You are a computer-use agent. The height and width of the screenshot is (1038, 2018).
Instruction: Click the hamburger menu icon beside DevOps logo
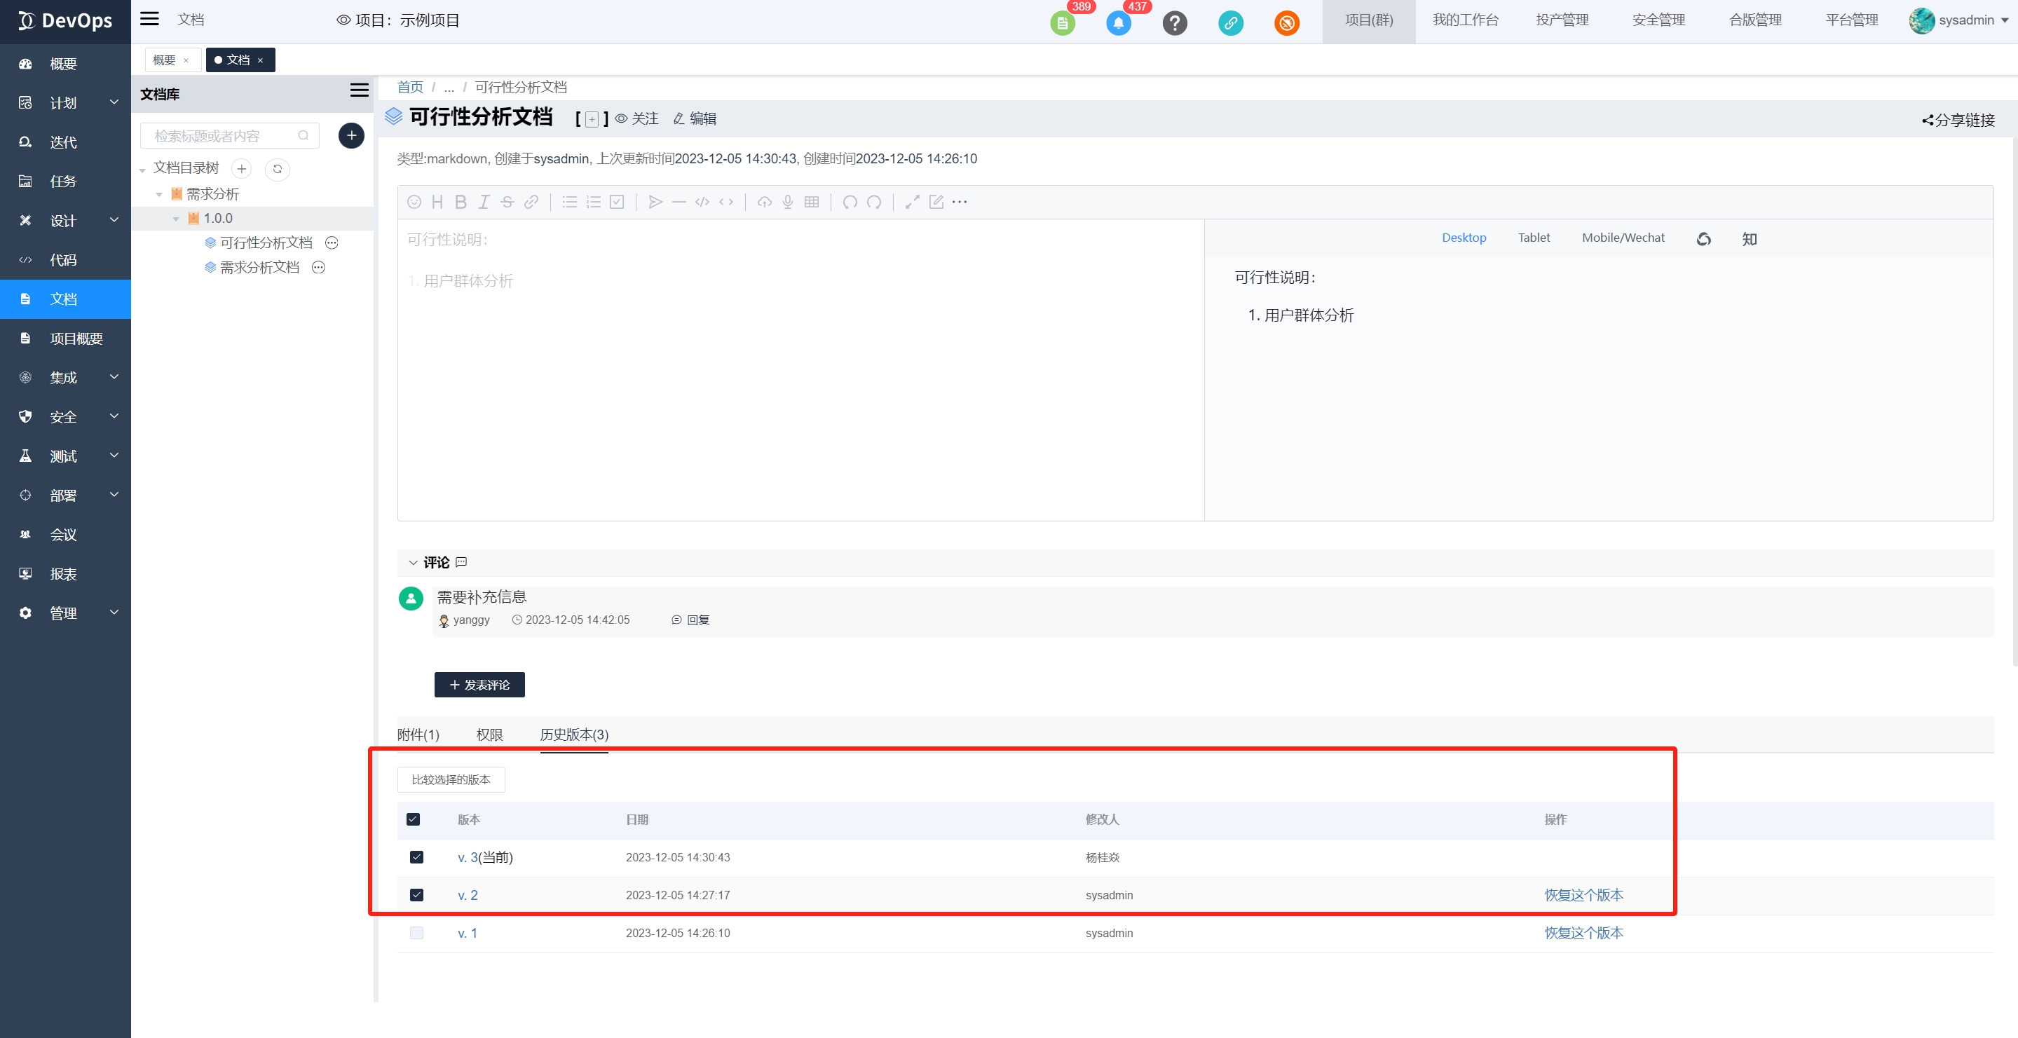(x=149, y=19)
